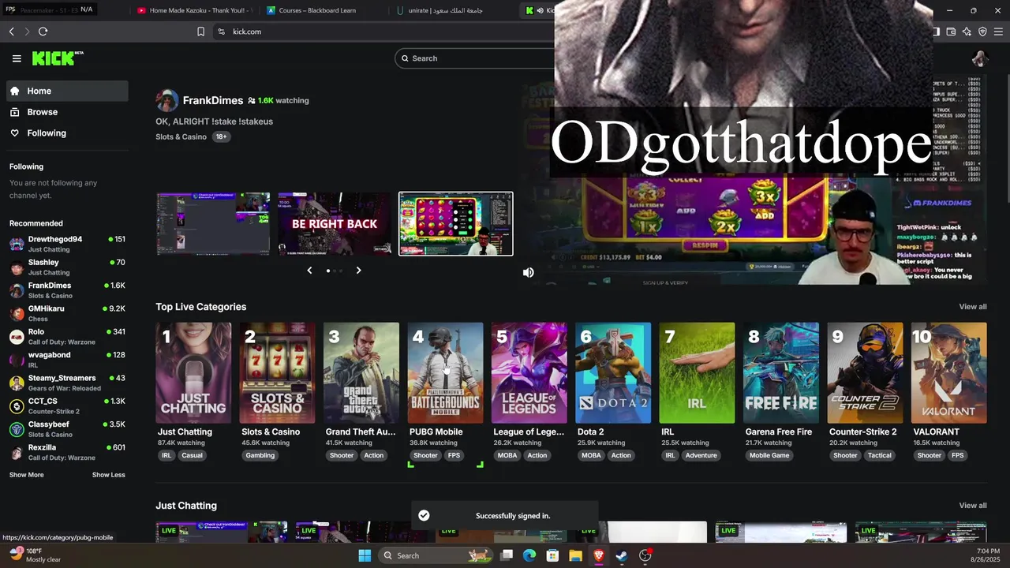Open site settings icon beside kick.com URL
This screenshot has width=1010, height=568.
[x=221, y=32]
